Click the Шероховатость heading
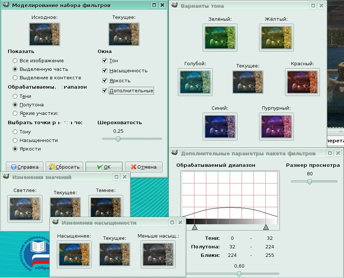Image resolution: width=344 pixels, height=278 pixels. coord(120,122)
